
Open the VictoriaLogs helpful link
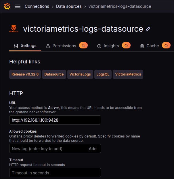[80, 74]
